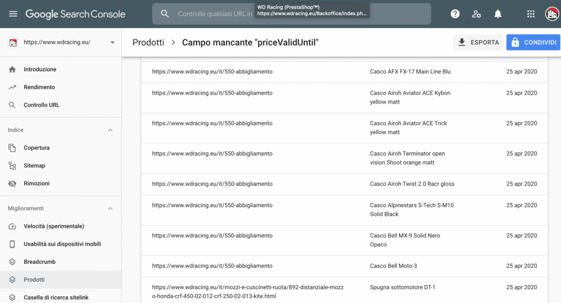Click the Breadcrumb layers icon
This screenshot has width=561, height=303.
(12, 262)
